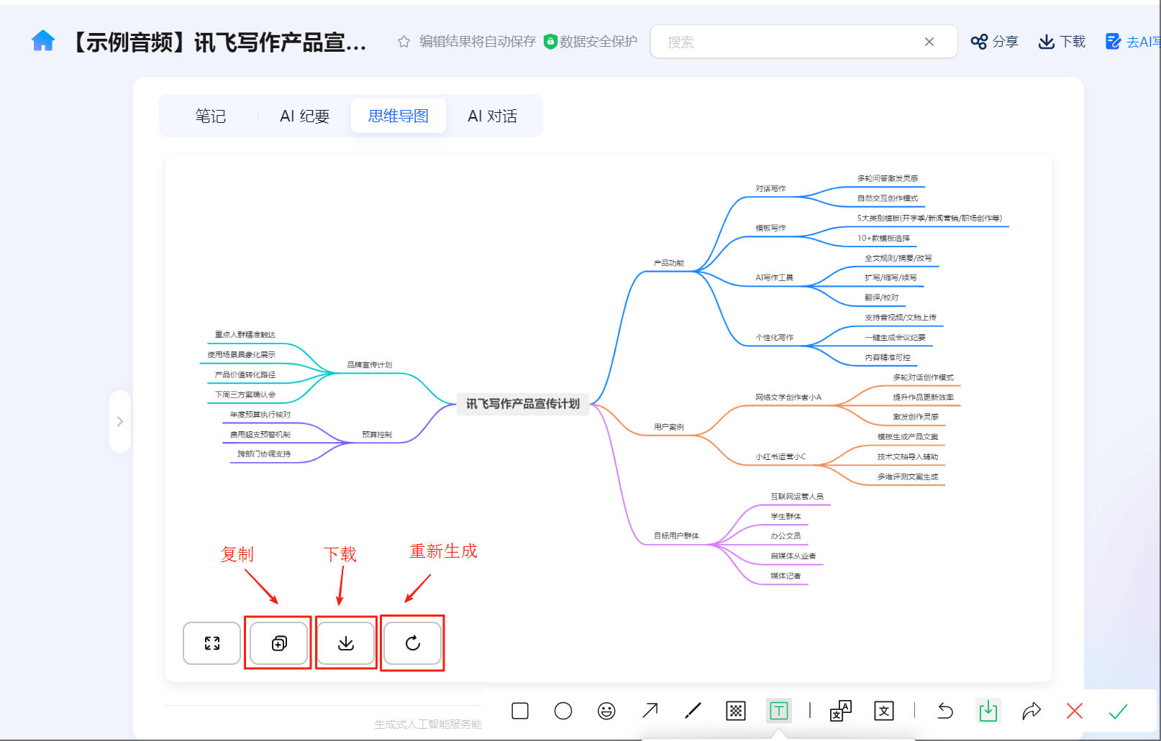Click the home icon
Viewport: 1161px width, 741px height.
coord(43,41)
